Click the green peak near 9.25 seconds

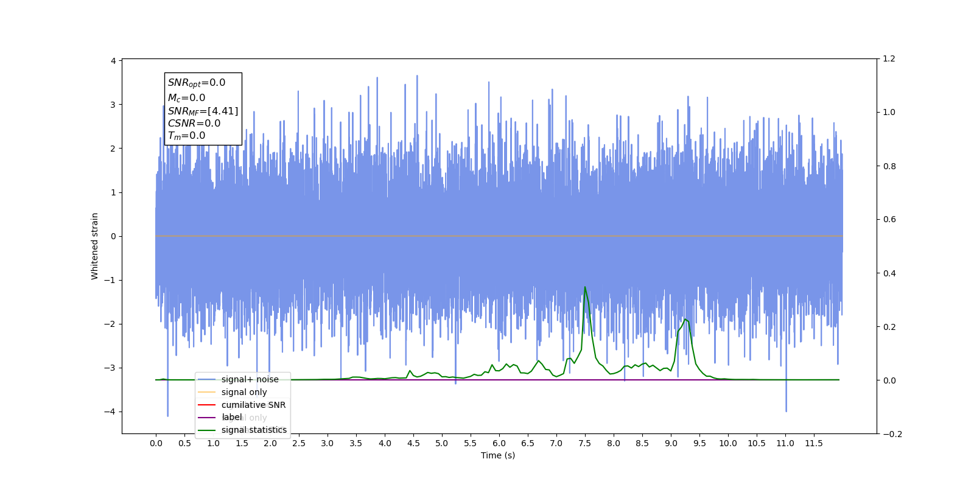point(685,319)
